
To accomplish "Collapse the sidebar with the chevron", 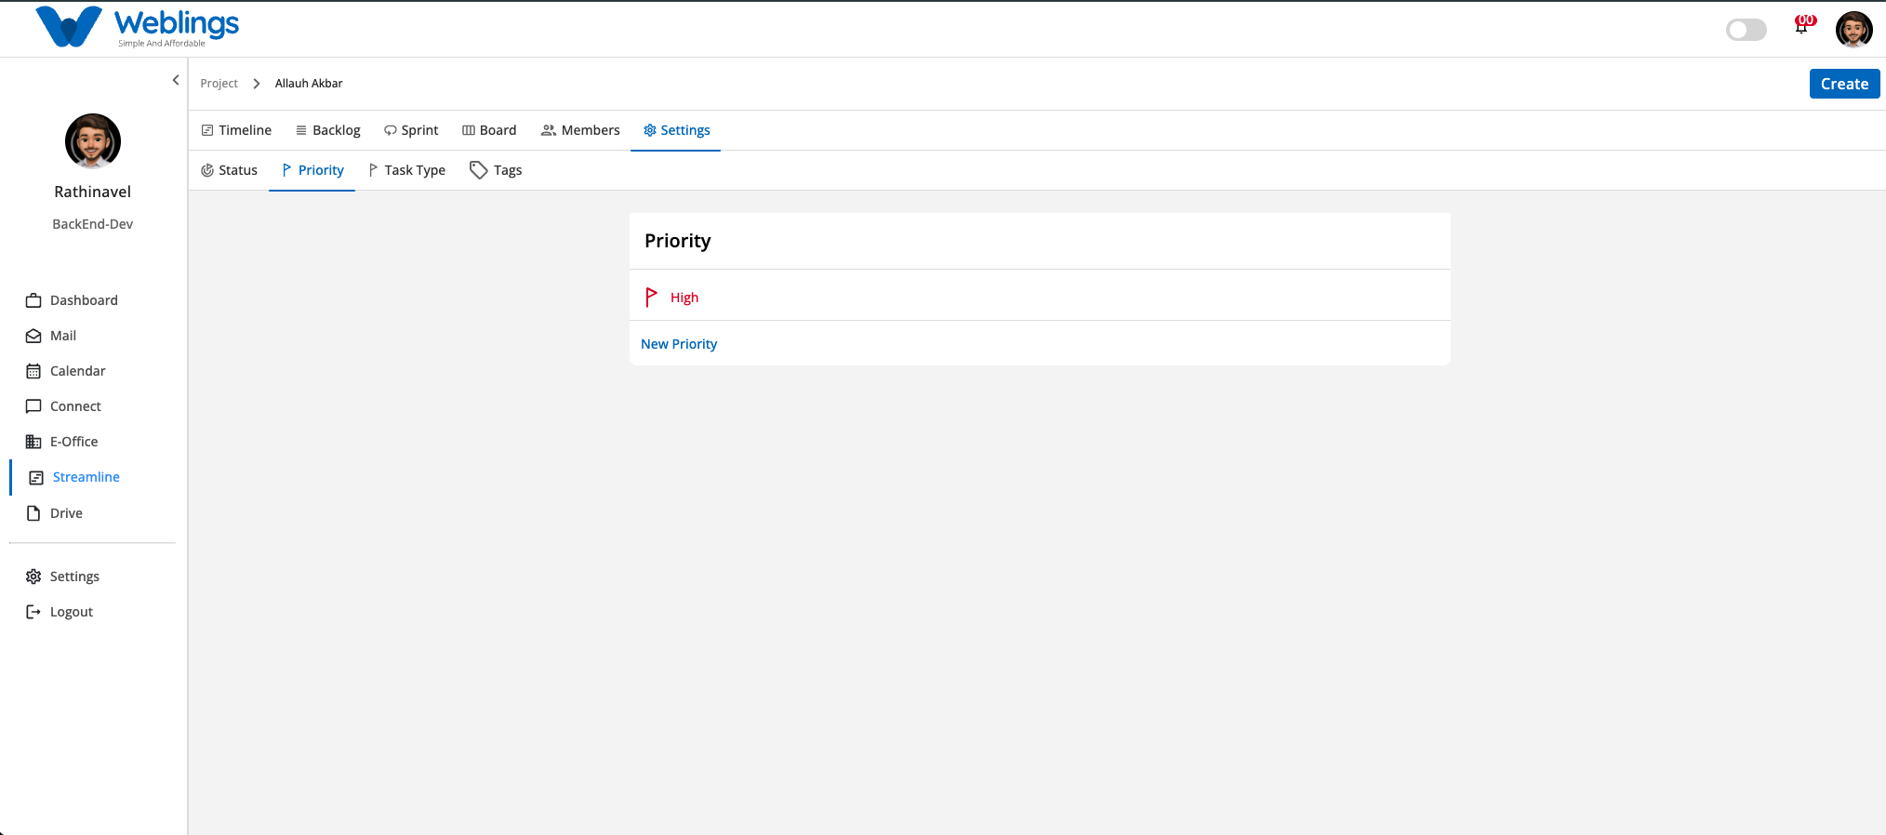I will coord(176,80).
